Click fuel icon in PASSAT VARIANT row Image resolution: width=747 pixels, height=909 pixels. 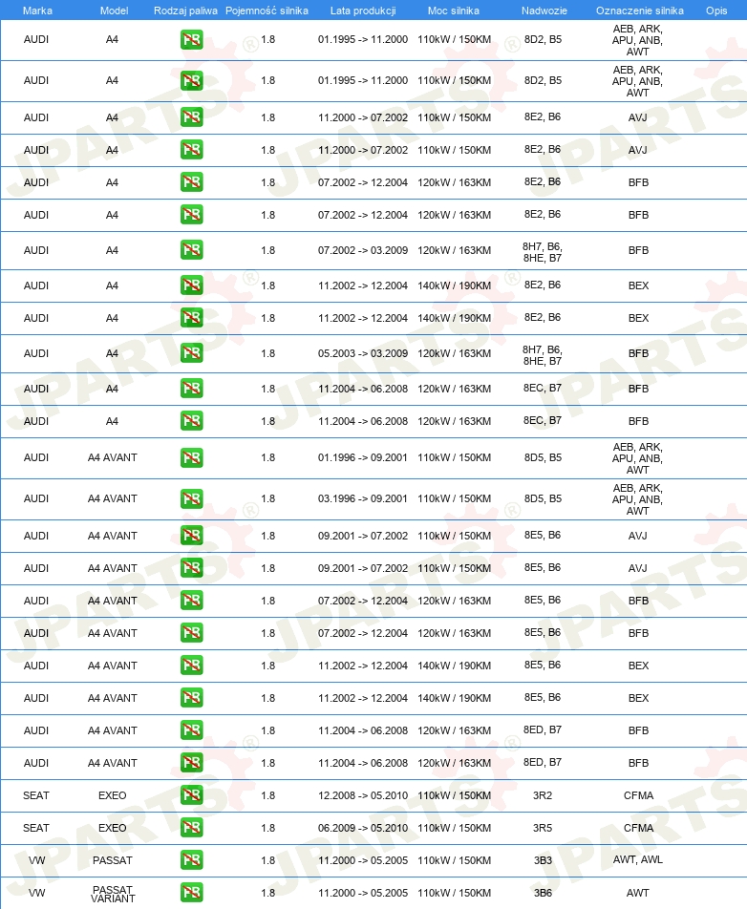(x=191, y=893)
